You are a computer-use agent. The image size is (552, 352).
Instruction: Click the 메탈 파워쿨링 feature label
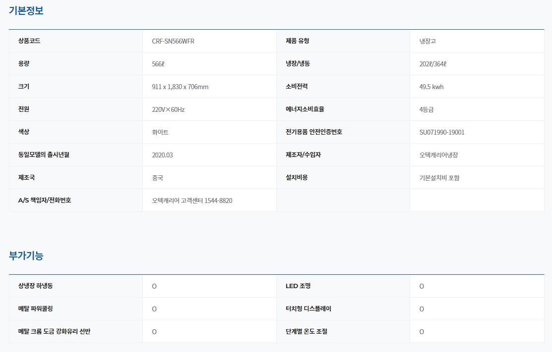tap(35, 308)
